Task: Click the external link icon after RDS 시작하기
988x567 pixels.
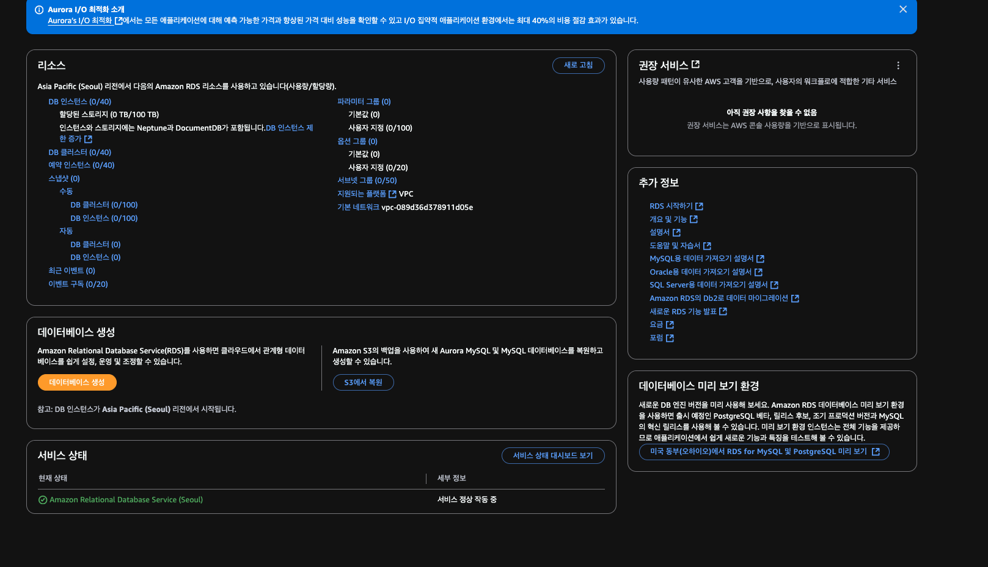Action: 700,206
